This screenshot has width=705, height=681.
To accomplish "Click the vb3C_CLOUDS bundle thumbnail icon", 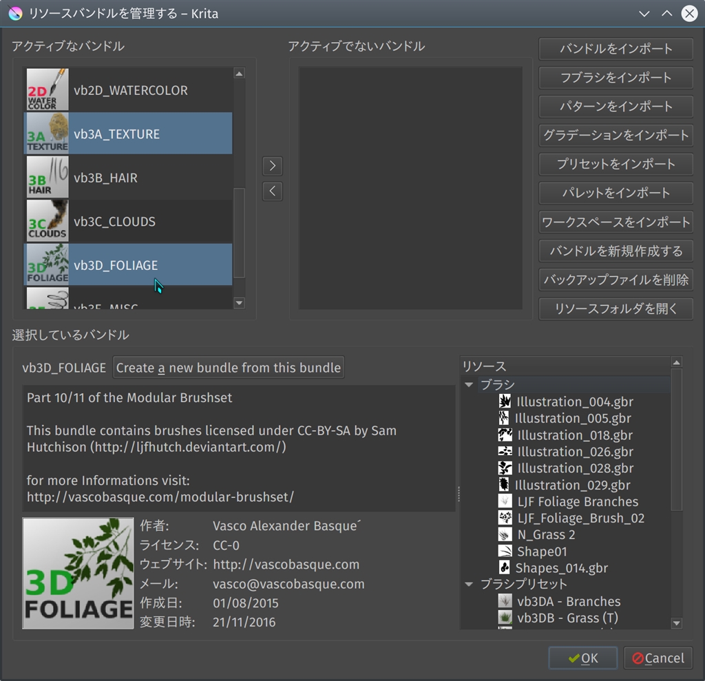I will pyautogui.click(x=48, y=221).
